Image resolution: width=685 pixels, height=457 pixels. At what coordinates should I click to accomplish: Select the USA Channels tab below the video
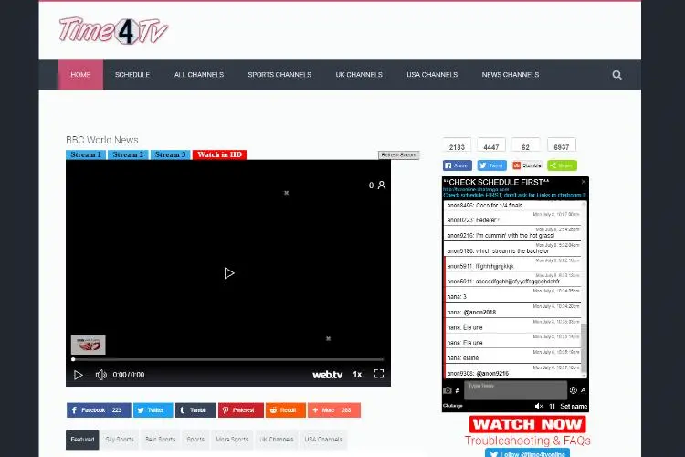tap(323, 440)
